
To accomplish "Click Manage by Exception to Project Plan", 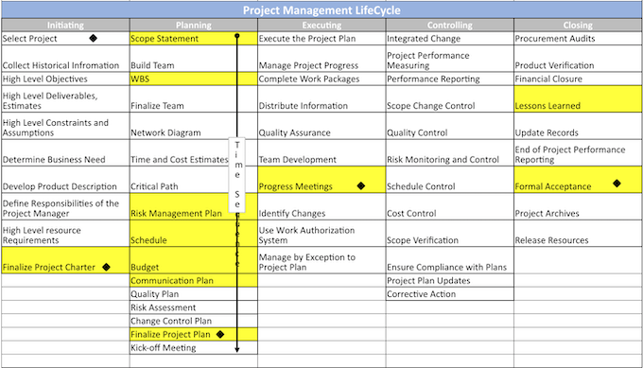I will pos(321,260).
